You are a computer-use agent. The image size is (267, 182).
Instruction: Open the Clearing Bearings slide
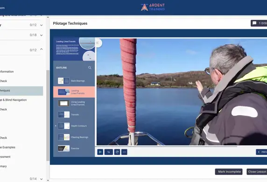(74, 137)
